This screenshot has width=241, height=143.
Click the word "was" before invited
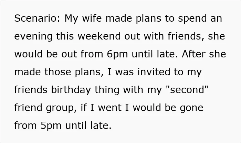[x=124, y=71]
